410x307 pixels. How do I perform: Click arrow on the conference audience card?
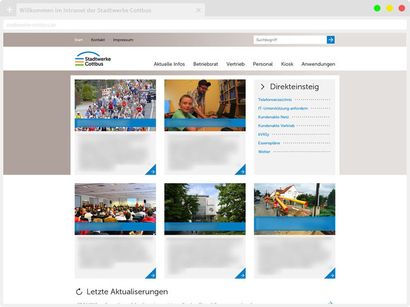point(151,274)
